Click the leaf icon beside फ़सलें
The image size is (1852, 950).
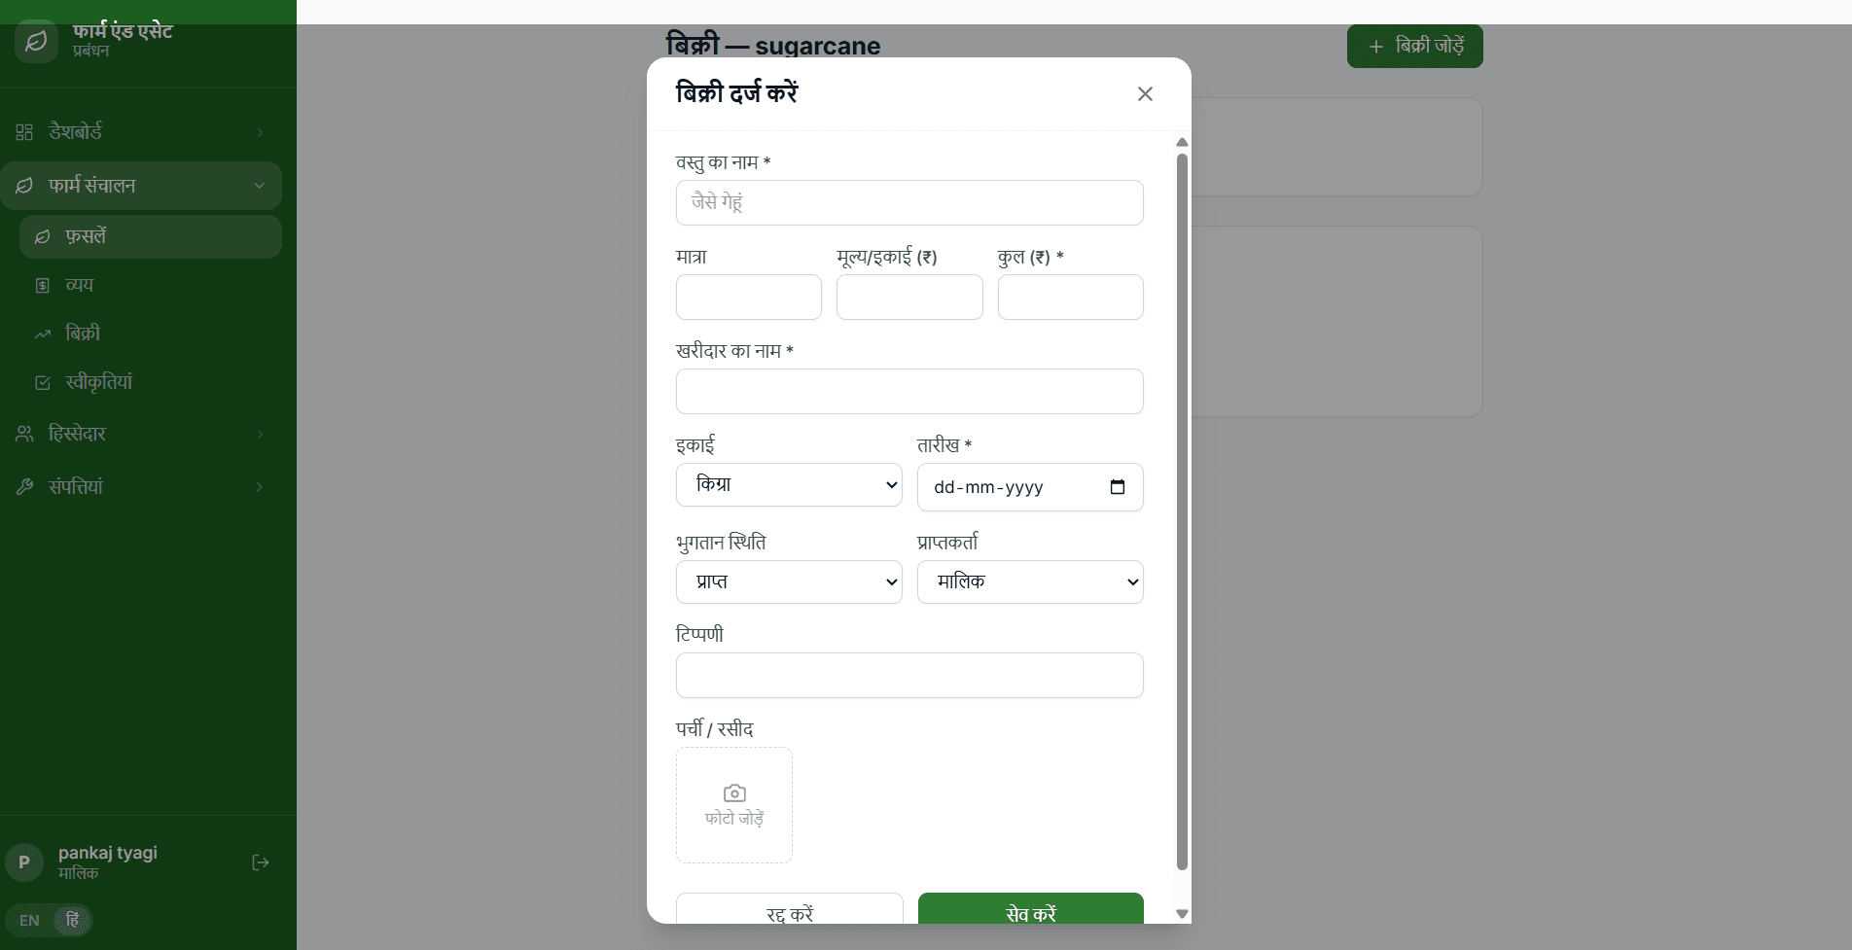pyautogui.click(x=43, y=237)
